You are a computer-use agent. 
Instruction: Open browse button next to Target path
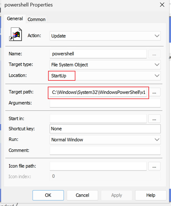tap(154, 92)
